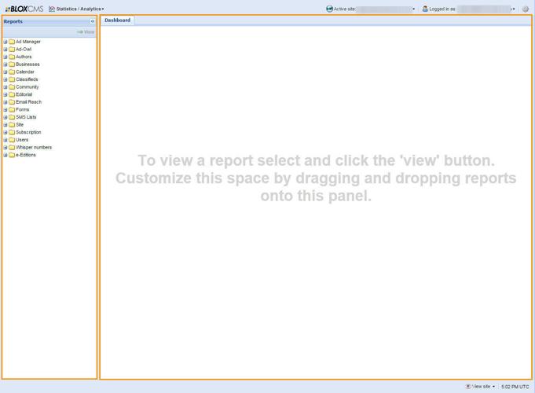535x393 pixels.
Task: Expand the Authors folder
Action: point(5,57)
